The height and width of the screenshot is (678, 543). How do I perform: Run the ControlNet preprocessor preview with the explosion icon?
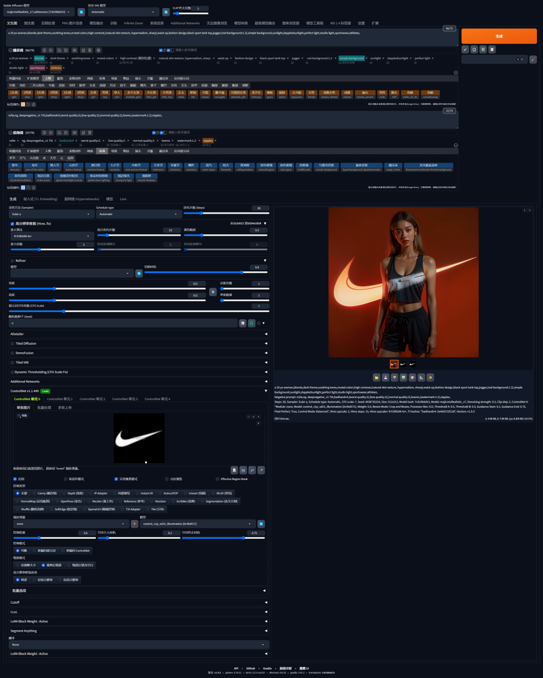tap(135, 524)
